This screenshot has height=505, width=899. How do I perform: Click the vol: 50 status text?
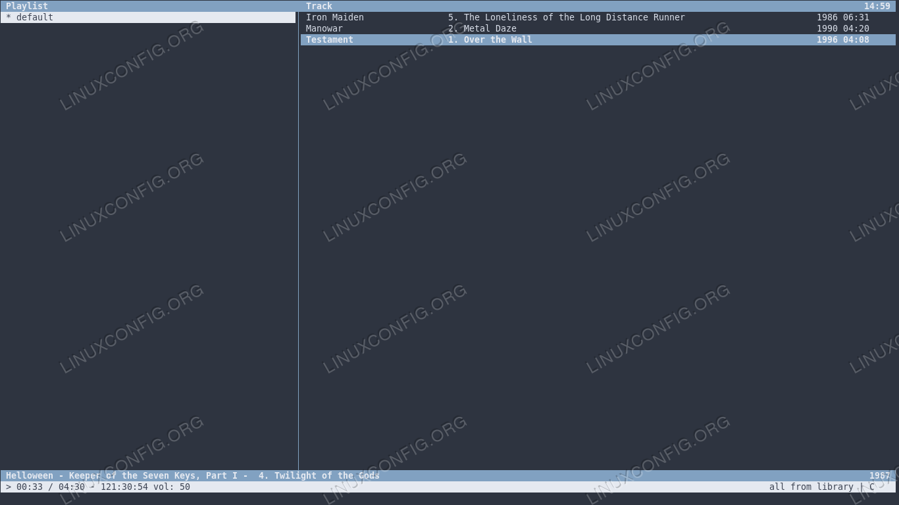(172, 487)
